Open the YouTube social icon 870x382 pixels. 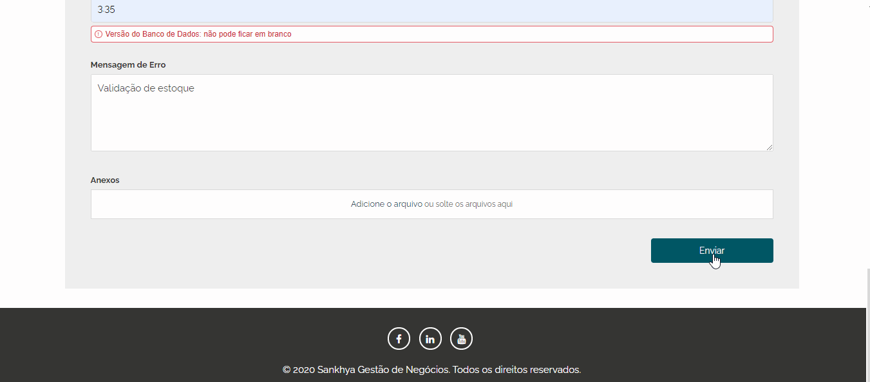(461, 339)
